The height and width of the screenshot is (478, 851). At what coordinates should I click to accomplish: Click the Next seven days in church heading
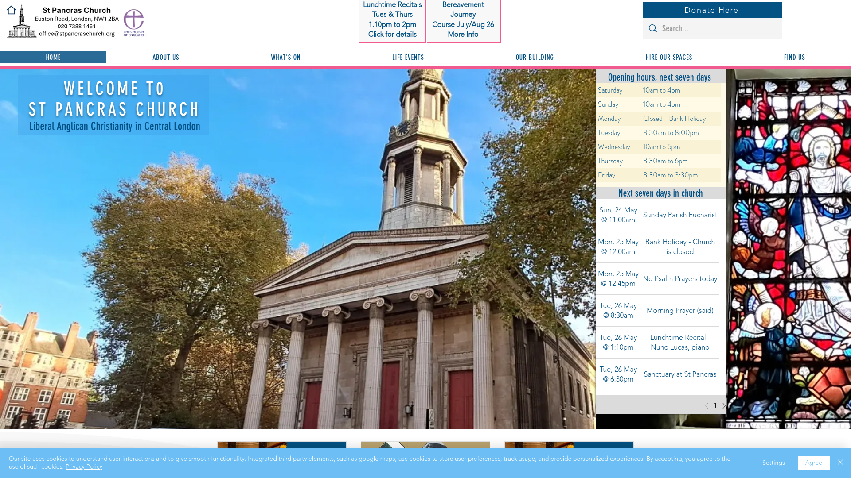(660, 193)
